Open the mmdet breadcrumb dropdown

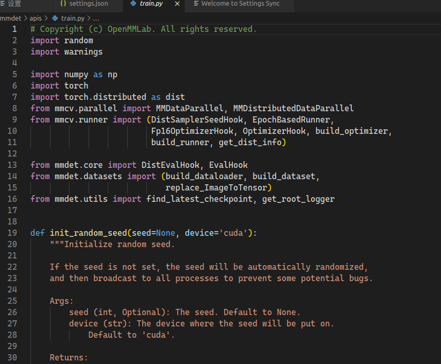(x=10, y=18)
